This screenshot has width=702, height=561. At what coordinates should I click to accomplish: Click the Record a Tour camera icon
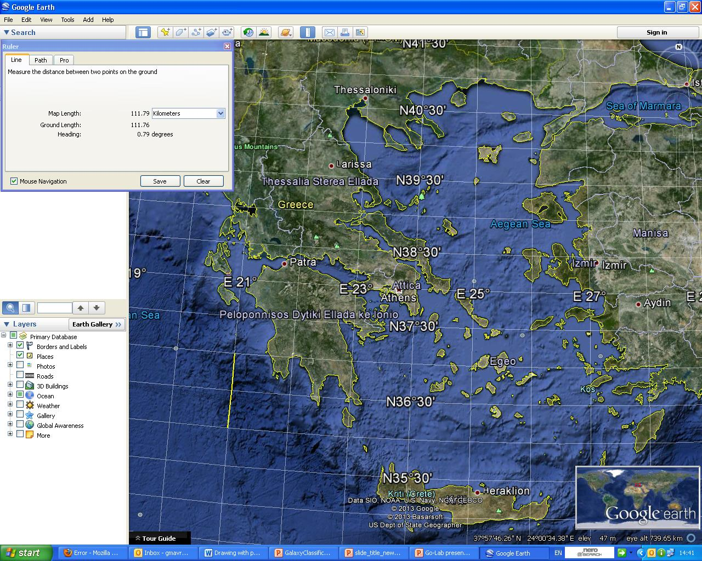click(x=228, y=32)
